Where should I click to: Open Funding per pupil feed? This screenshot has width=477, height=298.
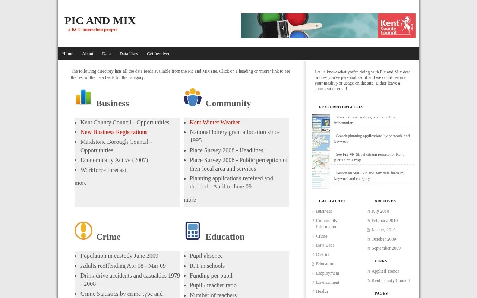[211, 276]
